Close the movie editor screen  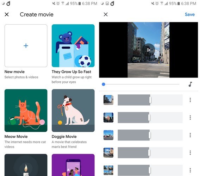click(106, 14)
